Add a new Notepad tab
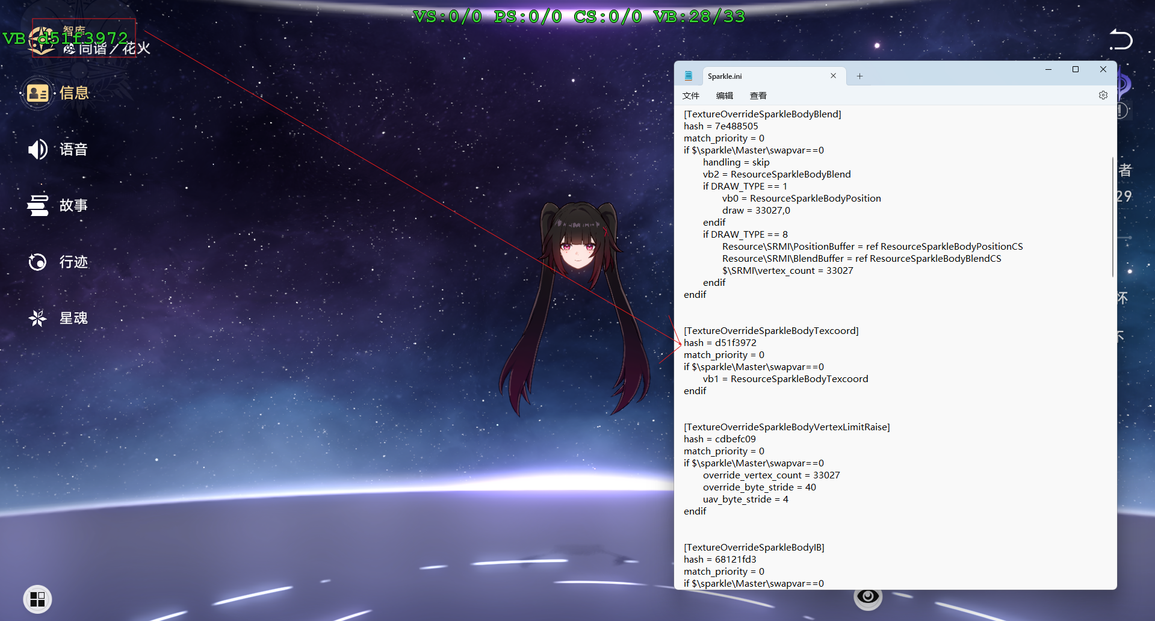 [860, 76]
